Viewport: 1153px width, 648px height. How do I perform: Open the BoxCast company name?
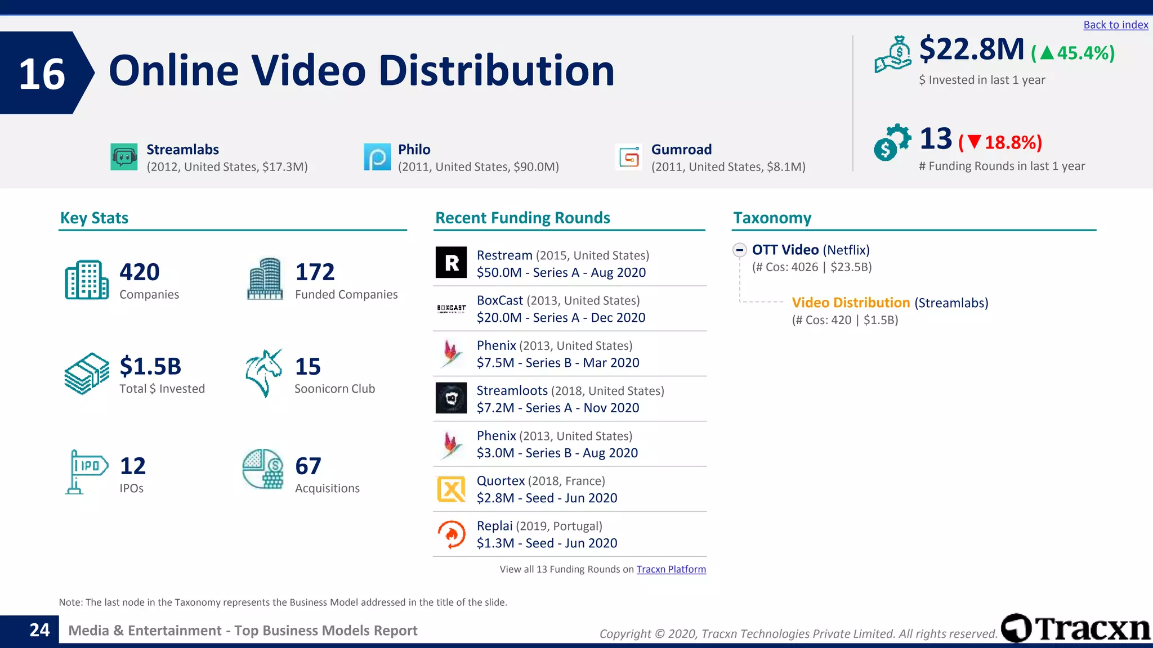[500, 300]
